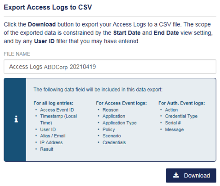Select the 'Timestamp (Local Time)' list item
The height and width of the screenshot is (186, 220).
point(58,119)
